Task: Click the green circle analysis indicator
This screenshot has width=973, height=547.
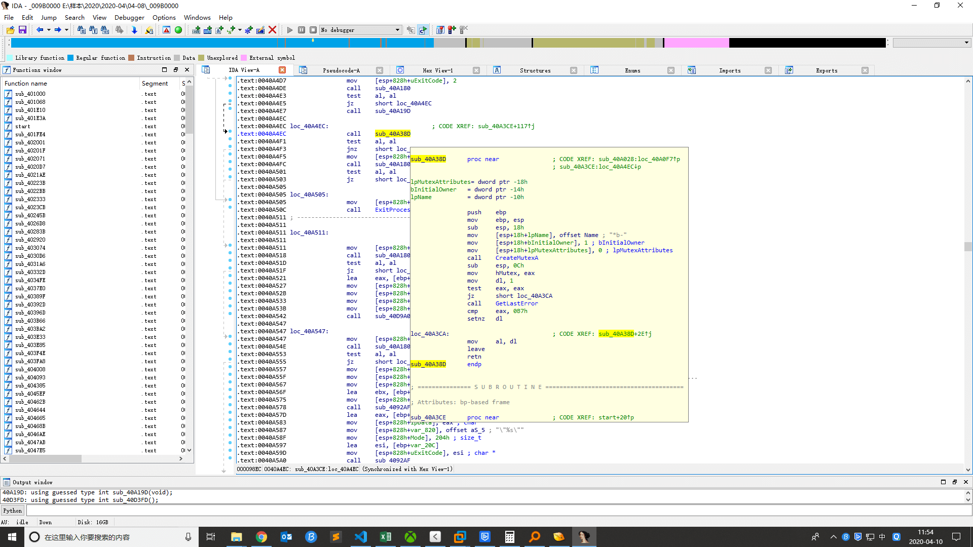Action: click(x=178, y=30)
